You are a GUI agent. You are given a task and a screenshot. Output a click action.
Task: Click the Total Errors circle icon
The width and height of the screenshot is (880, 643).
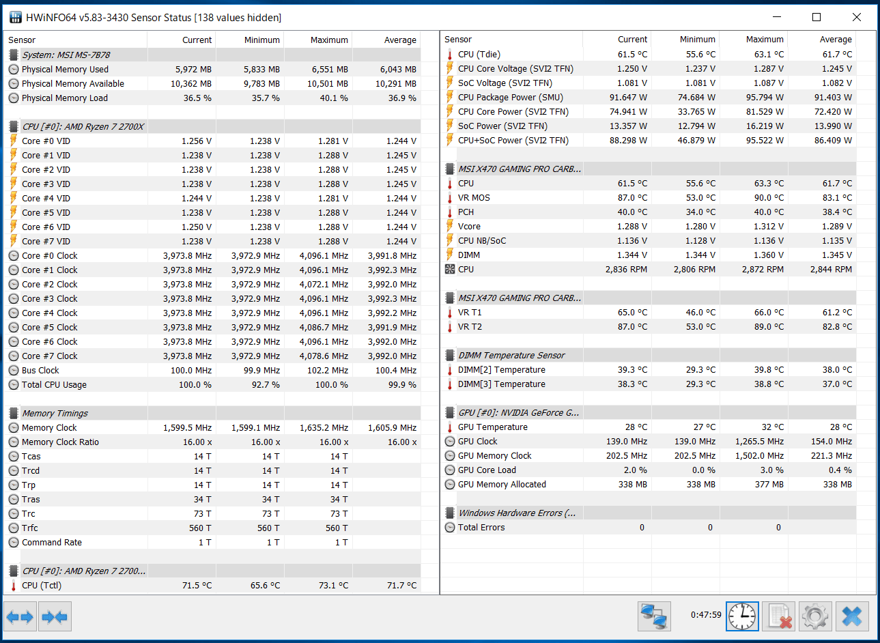point(450,528)
